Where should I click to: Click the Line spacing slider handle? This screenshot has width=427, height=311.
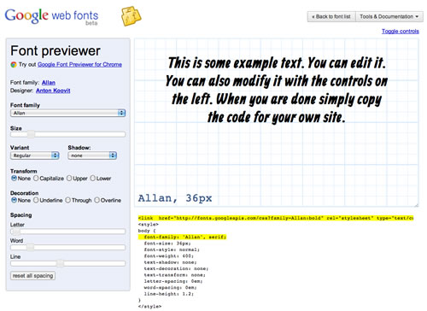click(x=60, y=263)
